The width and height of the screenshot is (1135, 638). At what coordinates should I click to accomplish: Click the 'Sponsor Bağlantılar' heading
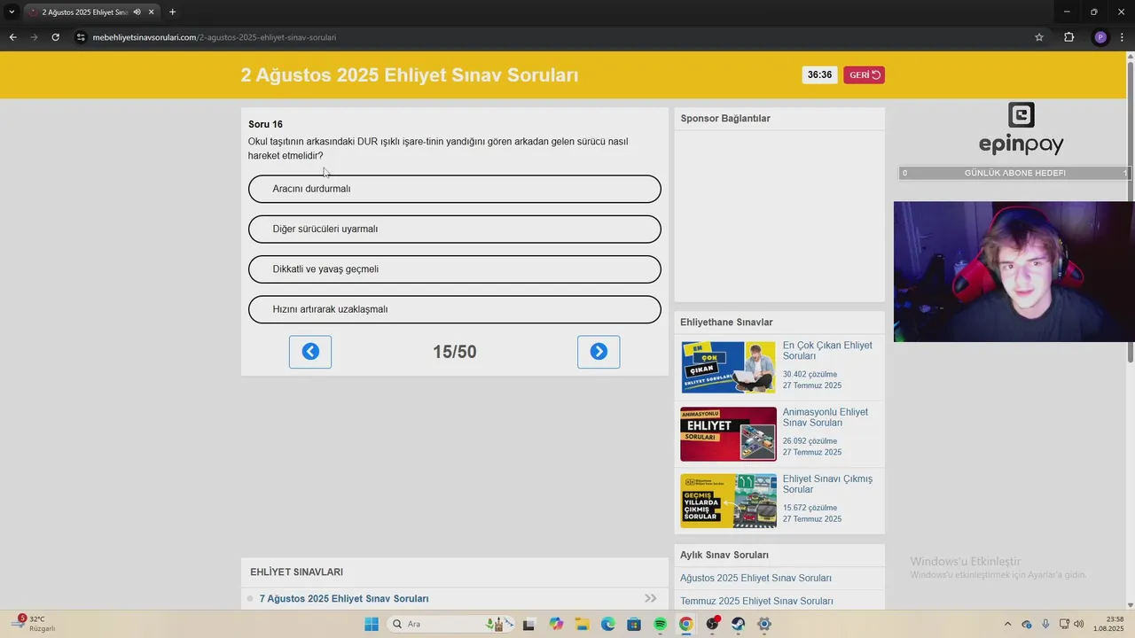(x=725, y=119)
